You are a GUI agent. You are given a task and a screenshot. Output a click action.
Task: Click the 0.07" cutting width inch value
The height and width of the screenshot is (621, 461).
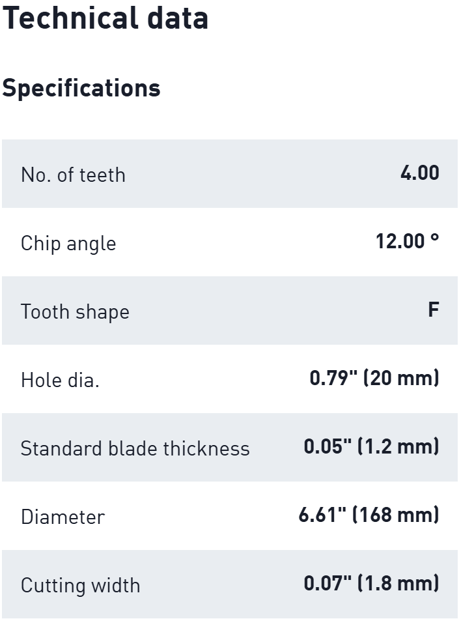[x=327, y=584]
